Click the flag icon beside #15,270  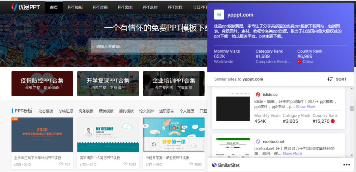point(333,121)
